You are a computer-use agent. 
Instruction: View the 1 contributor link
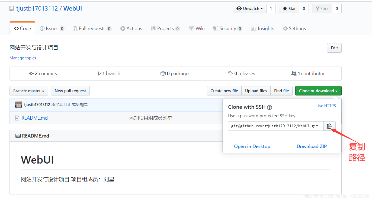(308, 74)
